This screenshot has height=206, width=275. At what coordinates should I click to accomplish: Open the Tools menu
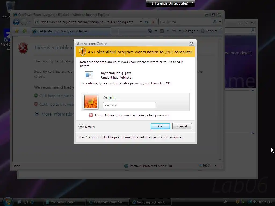(209, 31)
